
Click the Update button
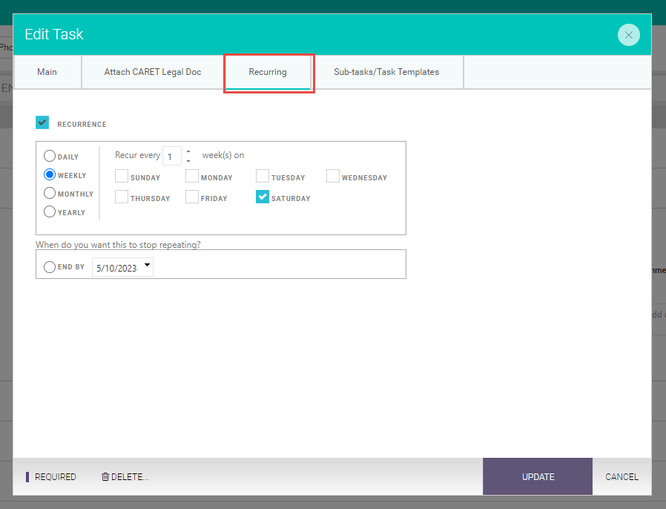tap(538, 476)
